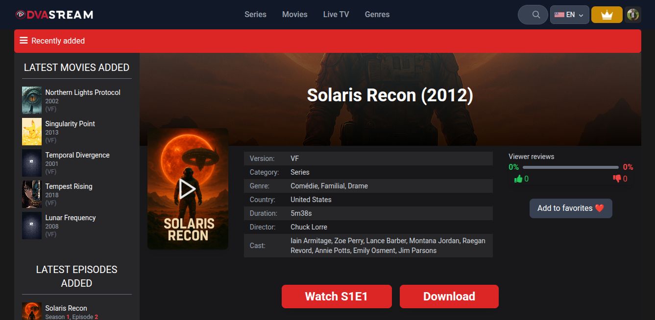Expand the Genres menu
Image resolution: width=655 pixels, height=320 pixels.
(377, 15)
